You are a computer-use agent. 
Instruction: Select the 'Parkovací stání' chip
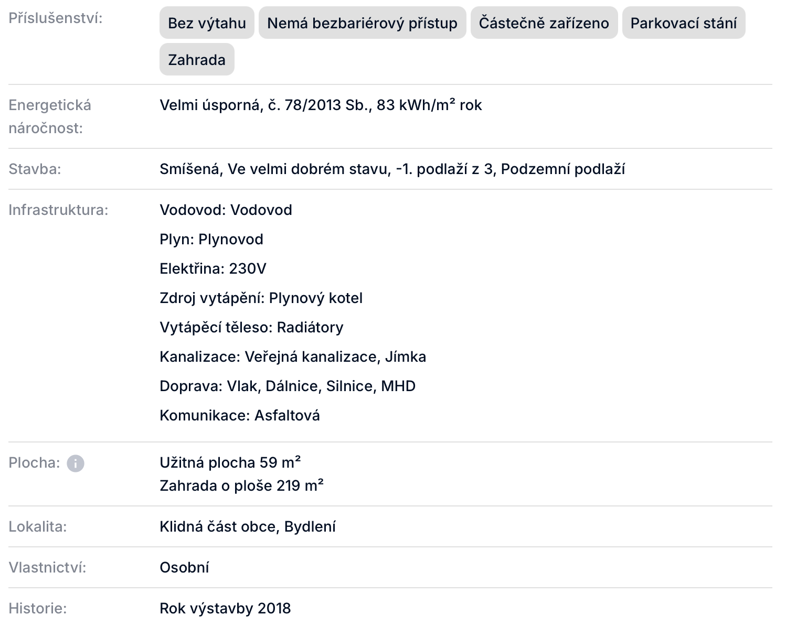pyautogui.click(x=683, y=23)
